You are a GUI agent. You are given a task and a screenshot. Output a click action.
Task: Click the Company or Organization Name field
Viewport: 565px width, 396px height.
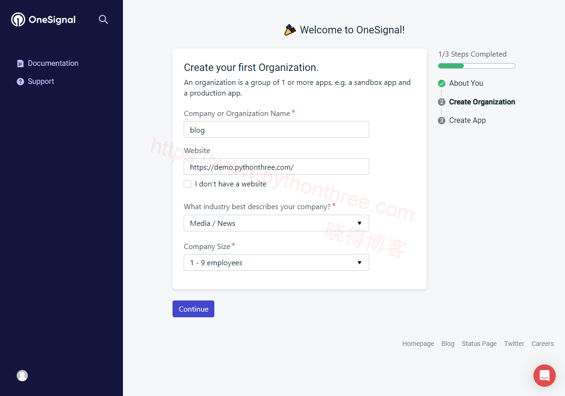(x=276, y=130)
